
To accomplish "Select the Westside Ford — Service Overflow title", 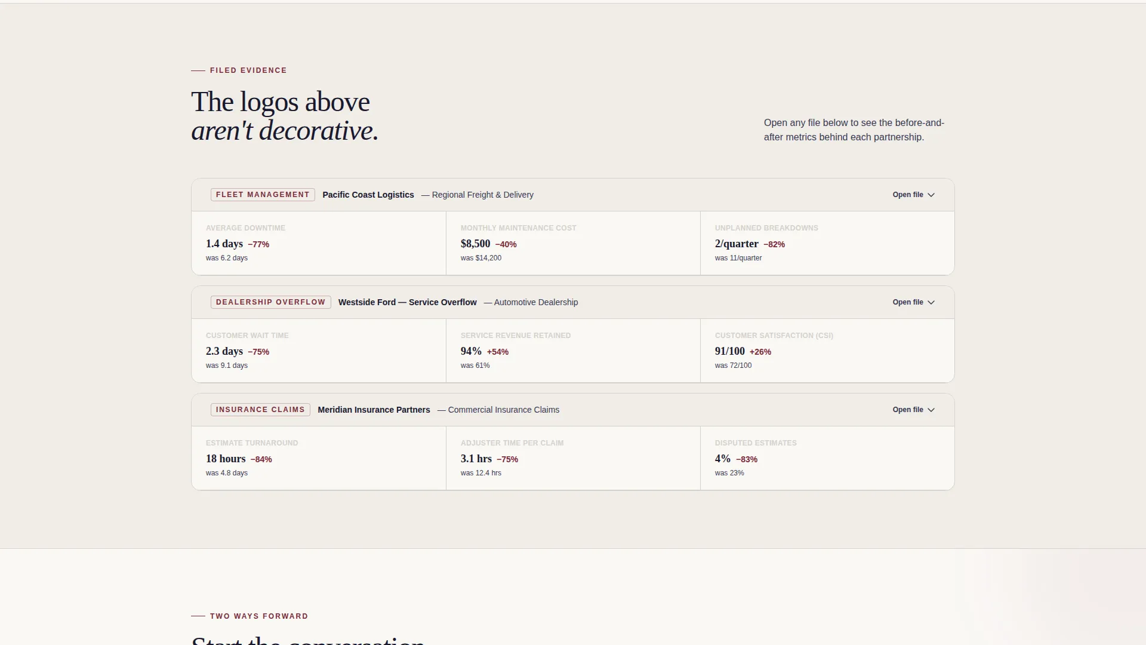I will coord(408,302).
